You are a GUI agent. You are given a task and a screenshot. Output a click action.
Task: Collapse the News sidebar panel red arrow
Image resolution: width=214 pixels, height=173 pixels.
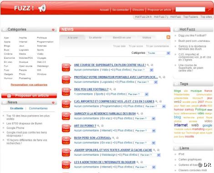click(53, 102)
